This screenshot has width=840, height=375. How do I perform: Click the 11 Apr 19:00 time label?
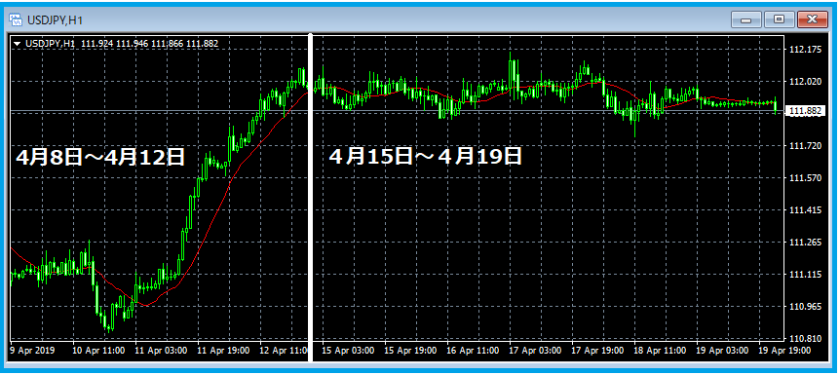click(x=224, y=351)
